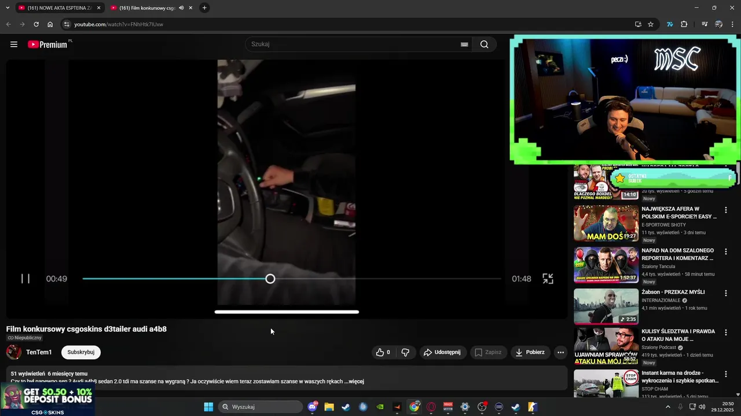
Task: Mute the audio icon on the Film konkursowy tab
Action: (x=181, y=8)
